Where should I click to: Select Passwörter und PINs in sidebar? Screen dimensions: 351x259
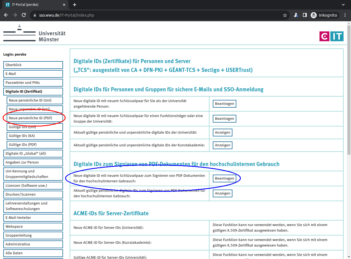tap(33, 83)
